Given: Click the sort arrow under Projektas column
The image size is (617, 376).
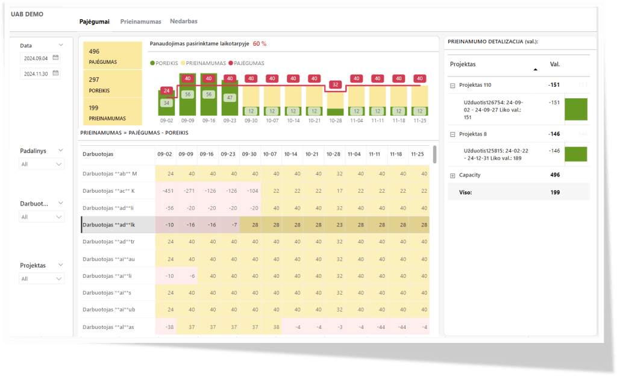Looking at the screenshot, I should 536,69.
